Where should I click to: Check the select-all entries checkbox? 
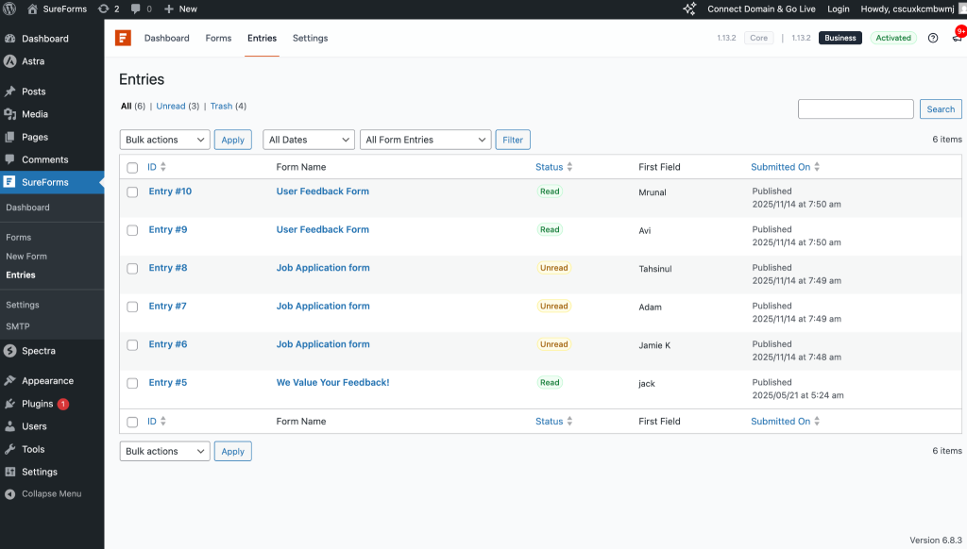click(132, 167)
